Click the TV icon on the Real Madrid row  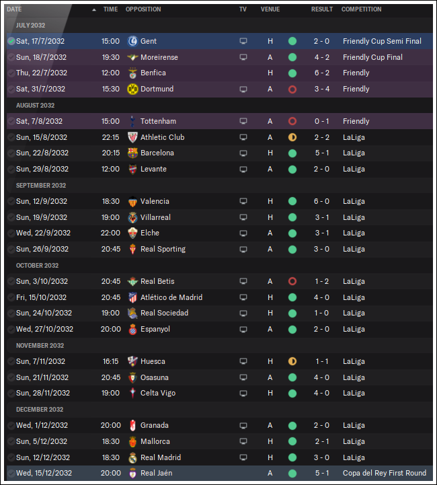(x=243, y=457)
